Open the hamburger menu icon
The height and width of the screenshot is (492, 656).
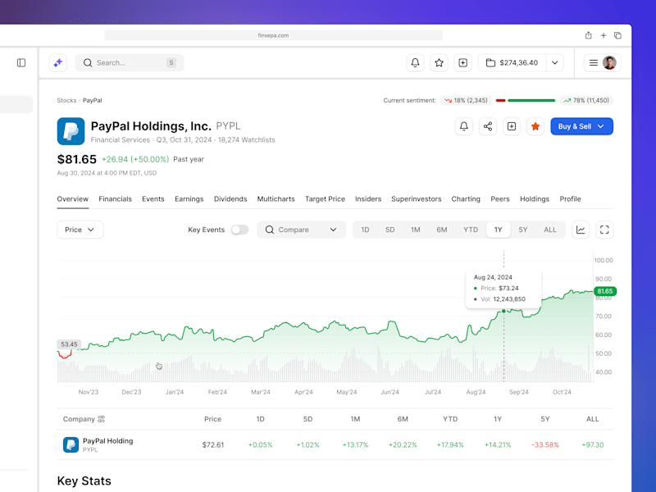[593, 63]
